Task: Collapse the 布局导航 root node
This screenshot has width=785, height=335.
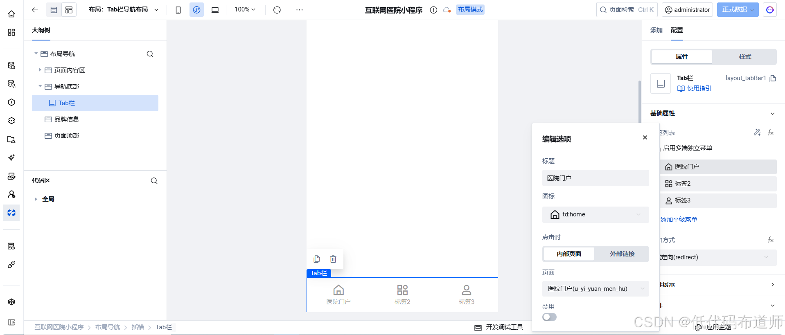Action: pyautogui.click(x=36, y=54)
